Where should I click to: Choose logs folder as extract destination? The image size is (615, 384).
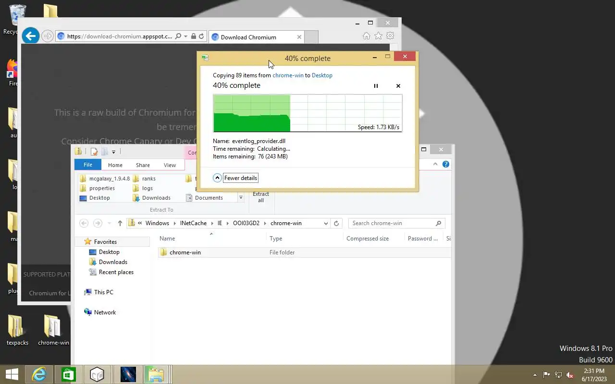pos(143,188)
